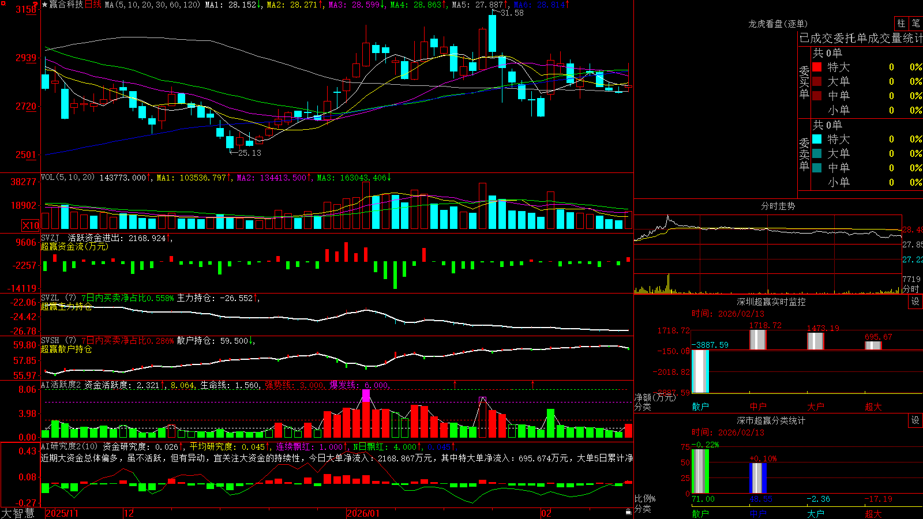Click the 时间: 2026/02/13 in 深圳超赢实时监控
The image size is (923, 519).
(x=728, y=314)
